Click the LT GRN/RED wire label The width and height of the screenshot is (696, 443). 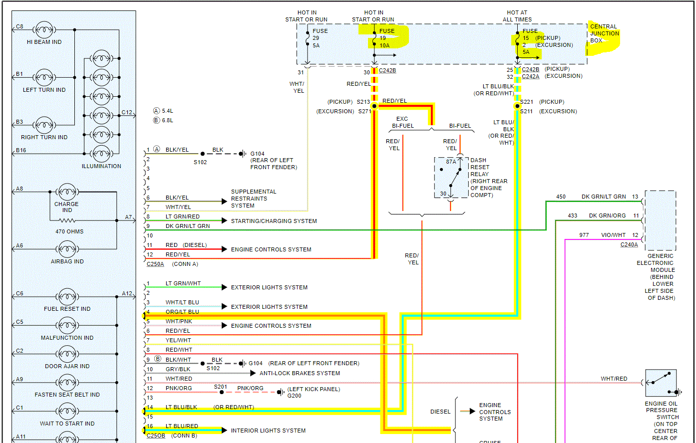183,217
